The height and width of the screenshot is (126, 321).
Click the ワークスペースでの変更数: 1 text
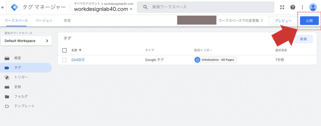(240, 21)
